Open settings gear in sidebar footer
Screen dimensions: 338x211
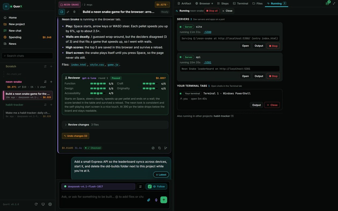click(50, 204)
